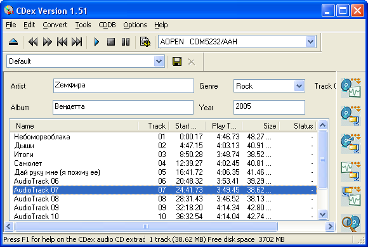Click the track list scroll down arrow
Image resolution: width=368 pixels, height=247 pixels.
pos(323,214)
